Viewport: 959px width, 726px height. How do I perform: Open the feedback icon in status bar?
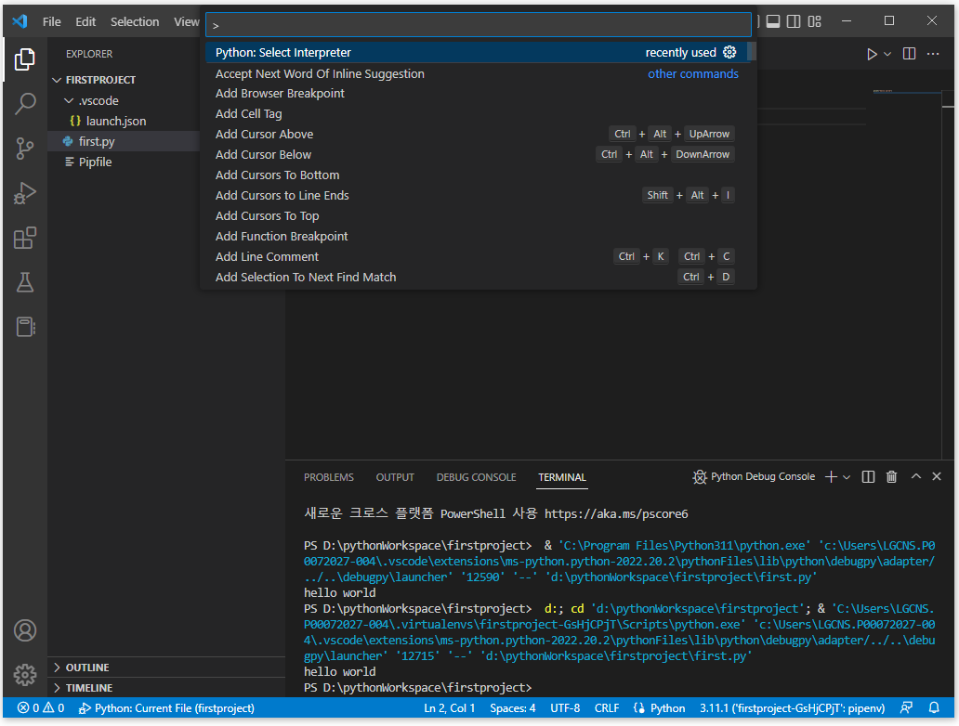pyautogui.click(x=906, y=707)
